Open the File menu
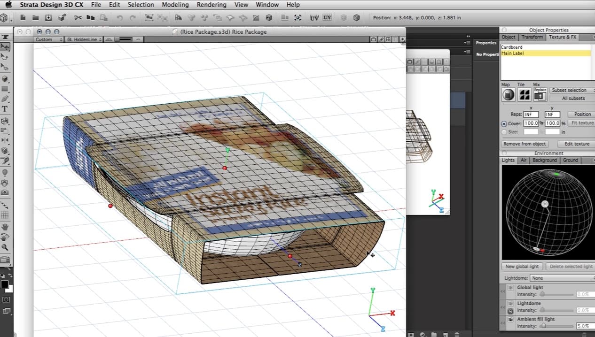The width and height of the screenshot is (595, 337). coord(96,5)
